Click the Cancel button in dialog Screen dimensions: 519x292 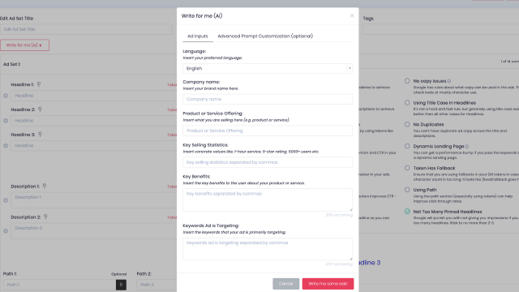coord(285,284)
